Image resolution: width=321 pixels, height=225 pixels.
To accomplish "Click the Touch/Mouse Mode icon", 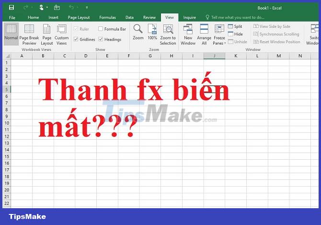I will [x=41, y=8].
